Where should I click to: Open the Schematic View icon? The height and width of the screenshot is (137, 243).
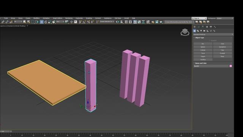pos(144,22)
